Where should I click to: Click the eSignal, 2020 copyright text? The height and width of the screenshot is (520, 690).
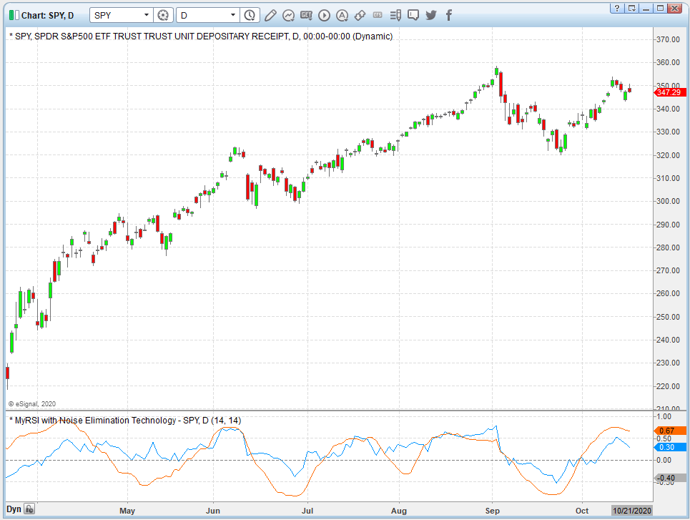pyautogui.click(x=32, y=403)
